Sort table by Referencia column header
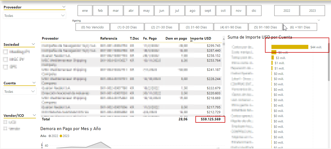The height and width of the screenshot is (149, 331). tap(109, 38)
